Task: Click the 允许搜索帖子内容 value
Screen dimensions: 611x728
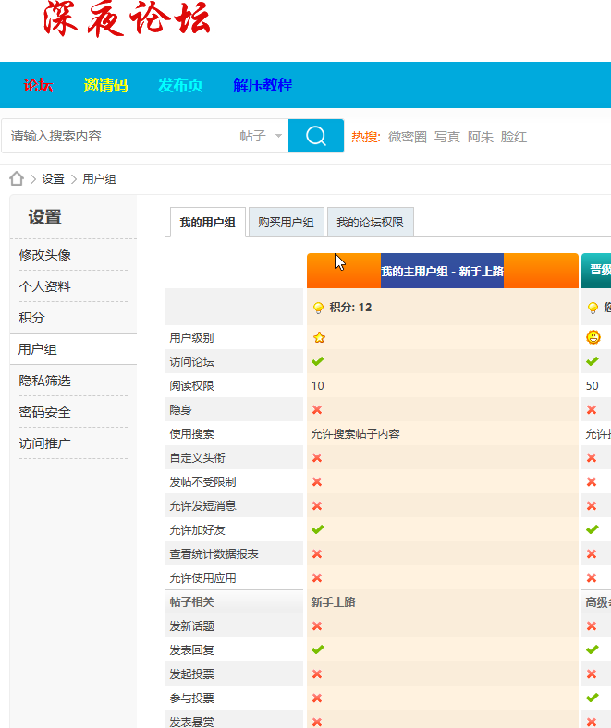Action: tap(356, 434)
